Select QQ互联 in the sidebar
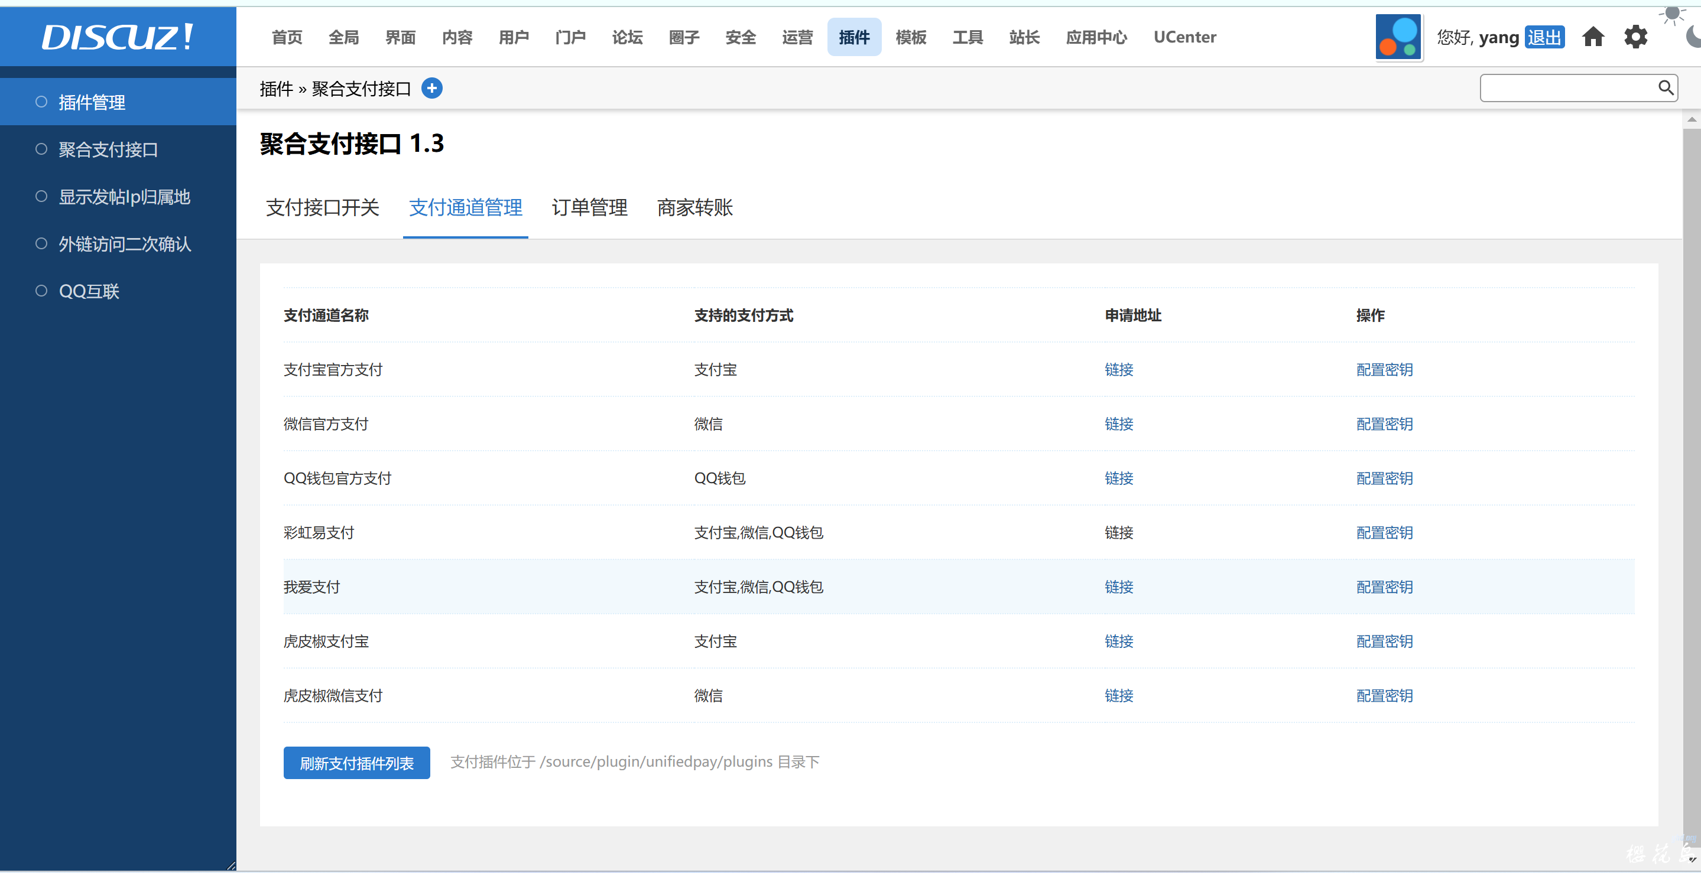 pos(118,291)
